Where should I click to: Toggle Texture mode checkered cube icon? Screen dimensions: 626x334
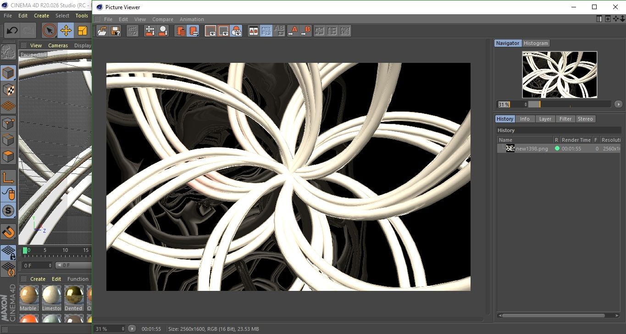[x=8, y=89]
